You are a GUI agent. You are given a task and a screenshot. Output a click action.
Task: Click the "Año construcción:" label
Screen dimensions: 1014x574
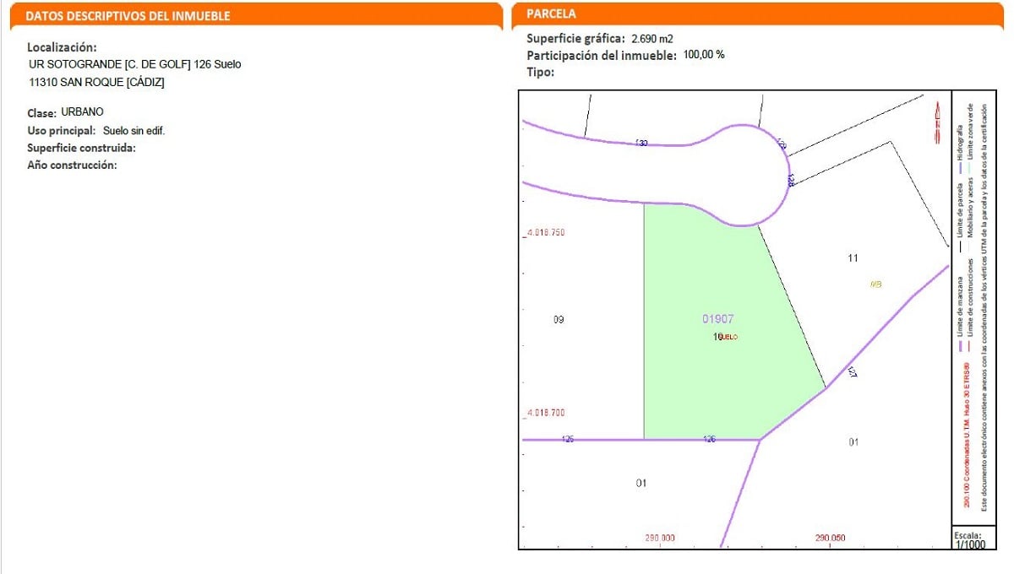click(72, 165)
